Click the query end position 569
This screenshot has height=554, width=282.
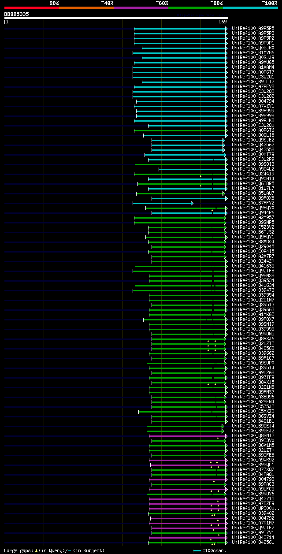[223, 22]
